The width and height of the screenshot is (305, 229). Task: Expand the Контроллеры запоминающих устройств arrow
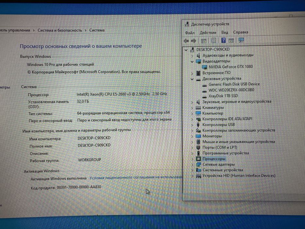point(192,131)
